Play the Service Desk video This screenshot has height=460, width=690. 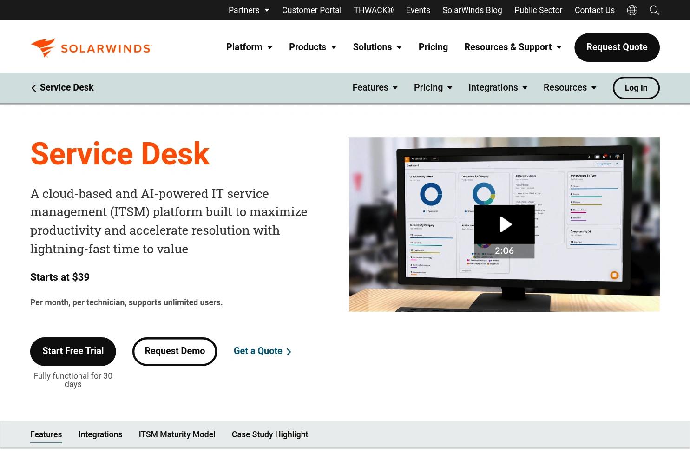click(504, 224)
